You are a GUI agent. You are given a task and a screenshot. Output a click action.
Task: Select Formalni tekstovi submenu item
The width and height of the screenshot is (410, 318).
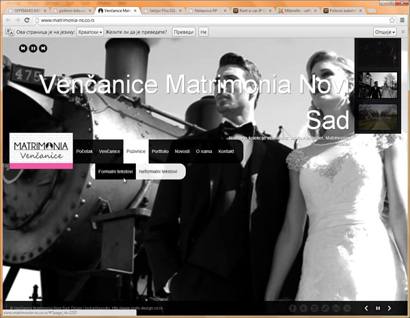click(x=115, y=171)
